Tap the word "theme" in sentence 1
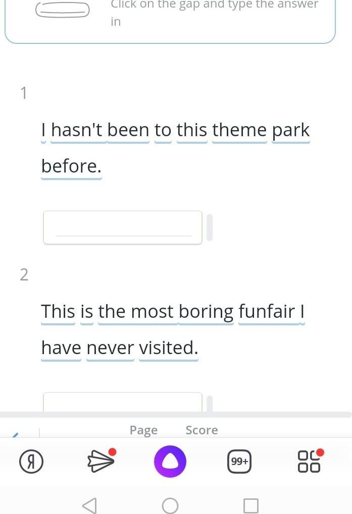This screenshot has height=514, width=352. point(239,131)
